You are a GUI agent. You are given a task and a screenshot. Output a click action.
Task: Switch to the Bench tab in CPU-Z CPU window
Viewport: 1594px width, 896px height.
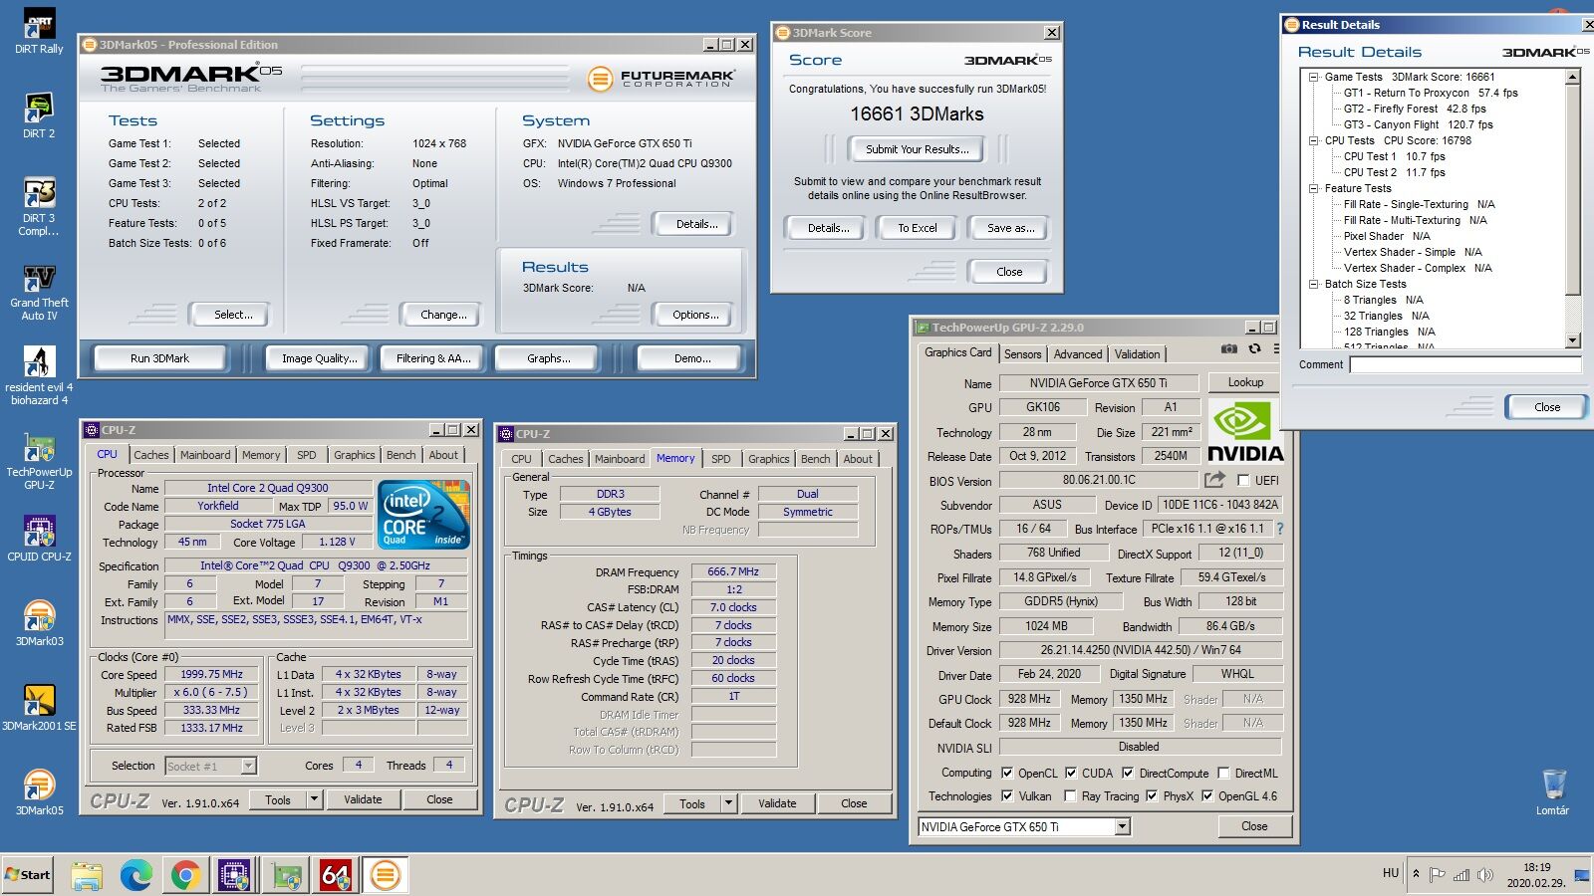(401, 455)
